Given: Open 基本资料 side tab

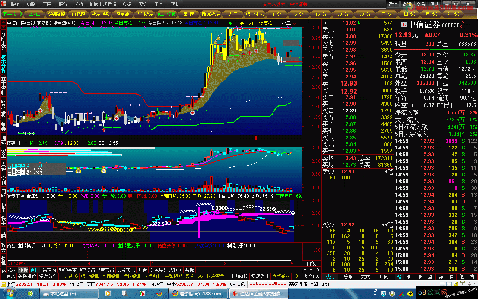Looking at the screenshot, I should pos(3,86).
